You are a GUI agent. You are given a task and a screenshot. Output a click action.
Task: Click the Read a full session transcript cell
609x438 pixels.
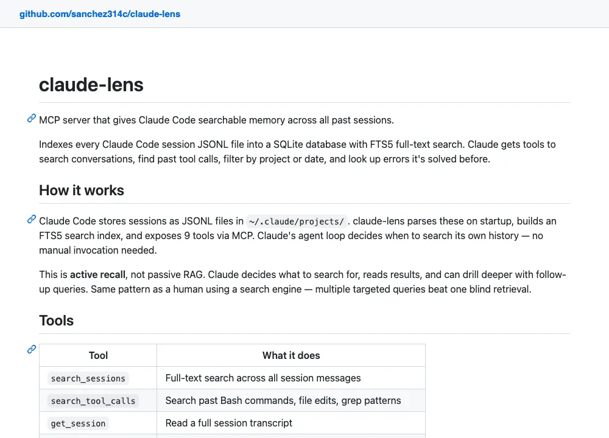[x=291, y=423]
